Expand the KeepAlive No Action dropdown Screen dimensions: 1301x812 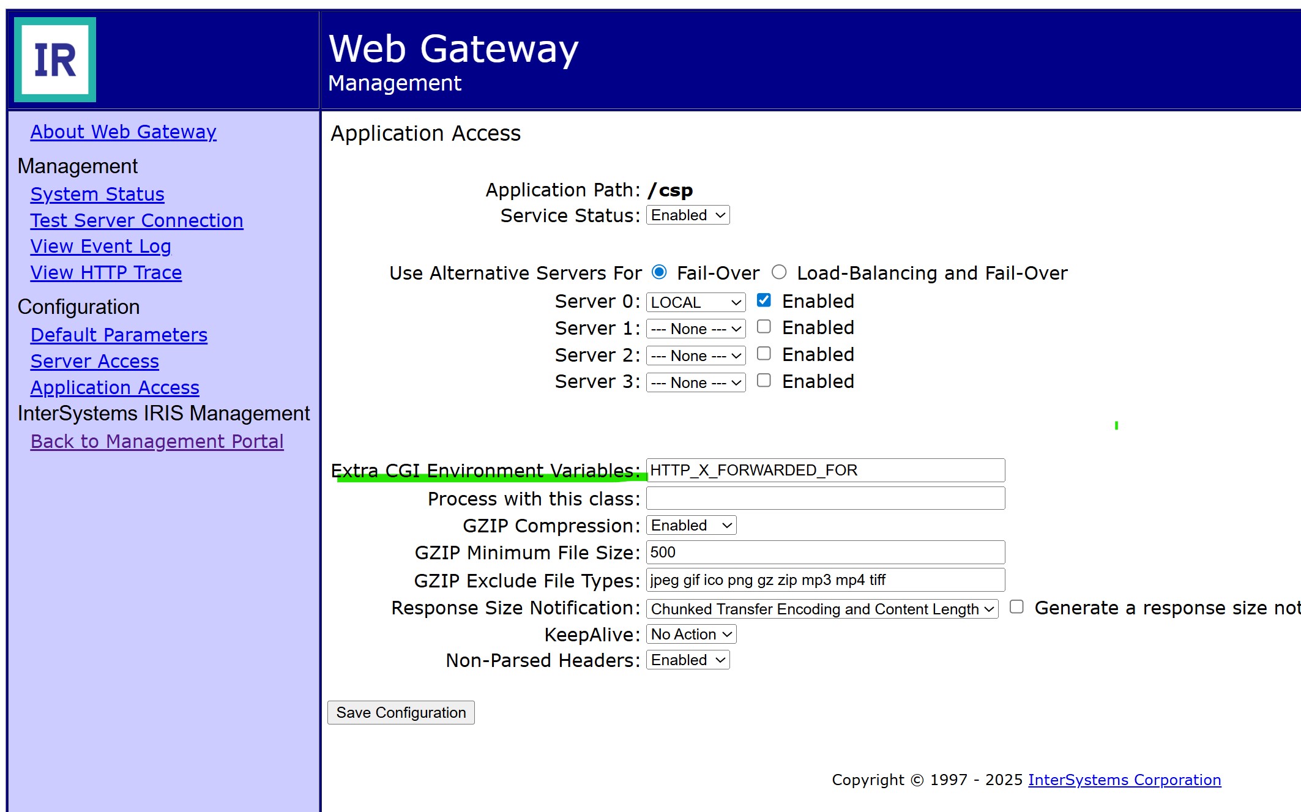coord(691,635)
